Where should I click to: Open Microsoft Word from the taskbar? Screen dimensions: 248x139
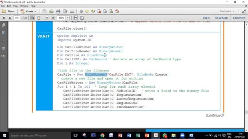point(129,136)
